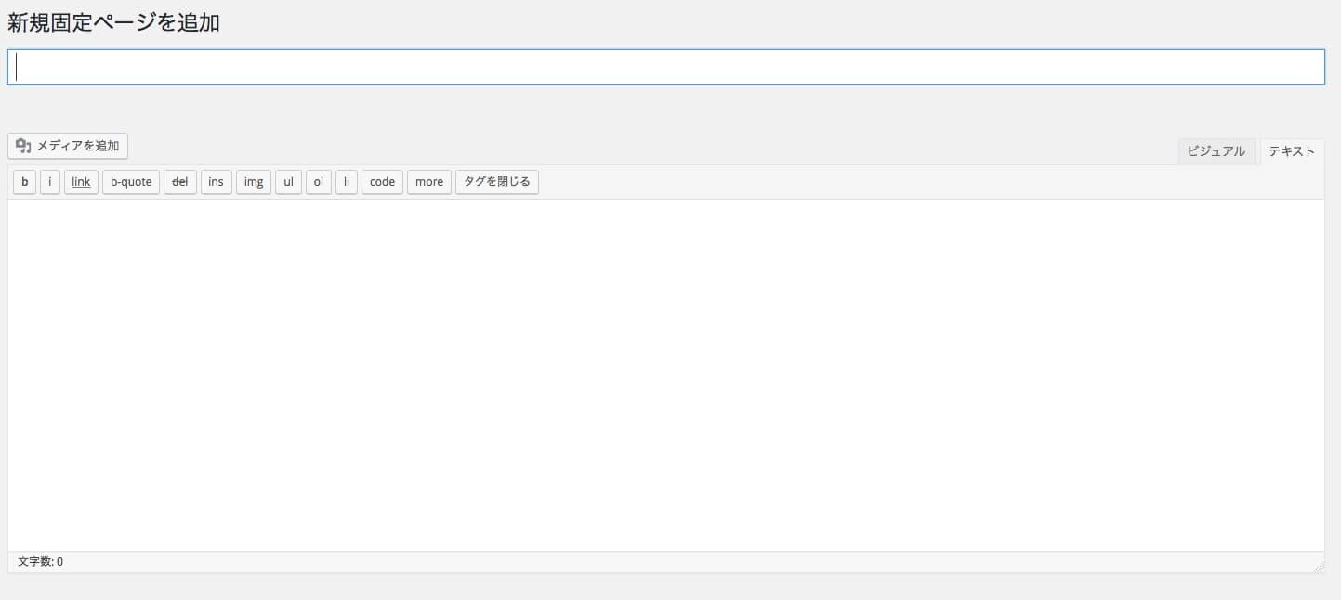The image size is (1341, 600).
Task: Click the 文字数: 0 word count text
Action: pyautogui.click(x=40, y=562)
